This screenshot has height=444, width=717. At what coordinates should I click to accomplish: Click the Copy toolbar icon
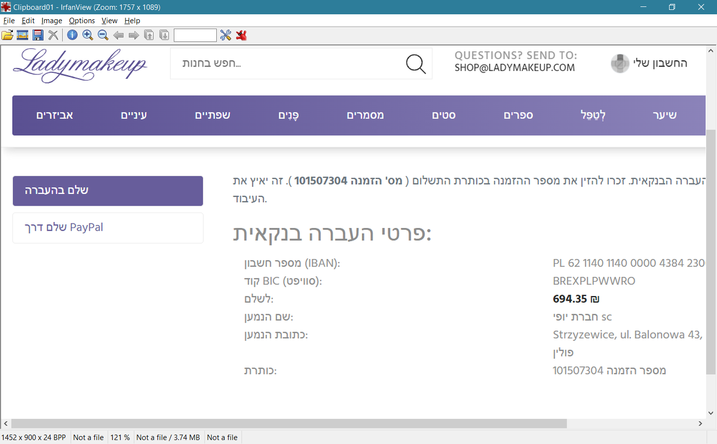(149, 35)
